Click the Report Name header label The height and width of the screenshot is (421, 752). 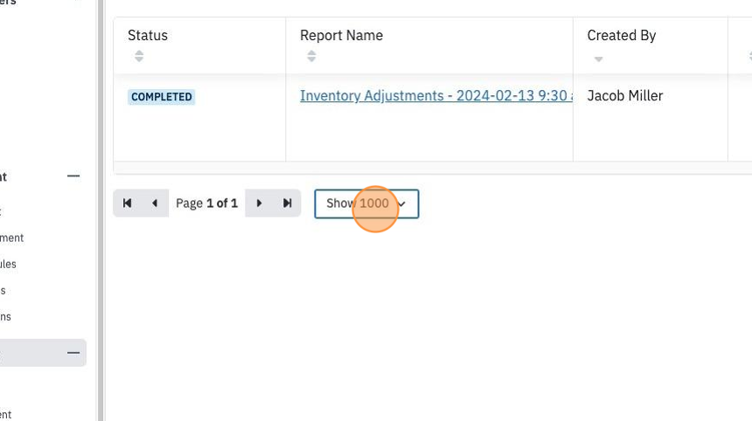pyautogui.click(x=342, y=36)
